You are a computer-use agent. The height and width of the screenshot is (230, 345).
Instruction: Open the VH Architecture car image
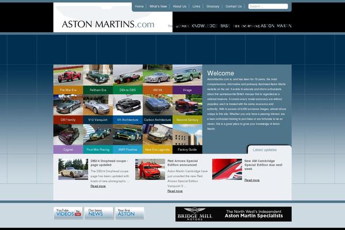point(128,105)
